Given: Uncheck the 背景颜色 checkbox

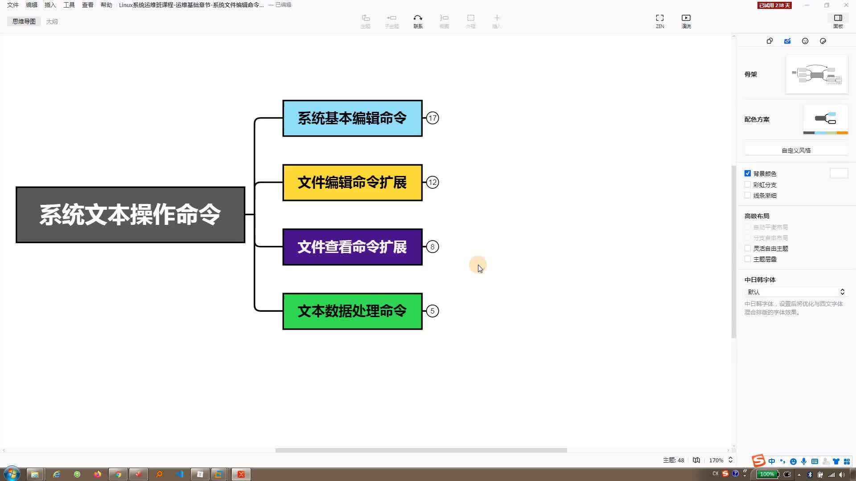Looking at the screenshot, I should [x=748, y=174].
